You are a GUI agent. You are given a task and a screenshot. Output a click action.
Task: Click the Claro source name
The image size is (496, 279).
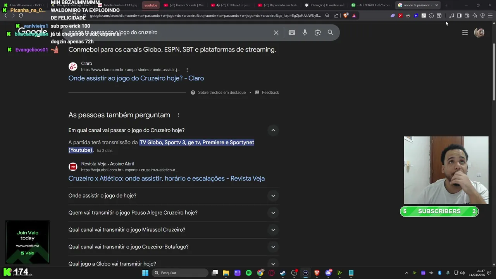[87, 64]
